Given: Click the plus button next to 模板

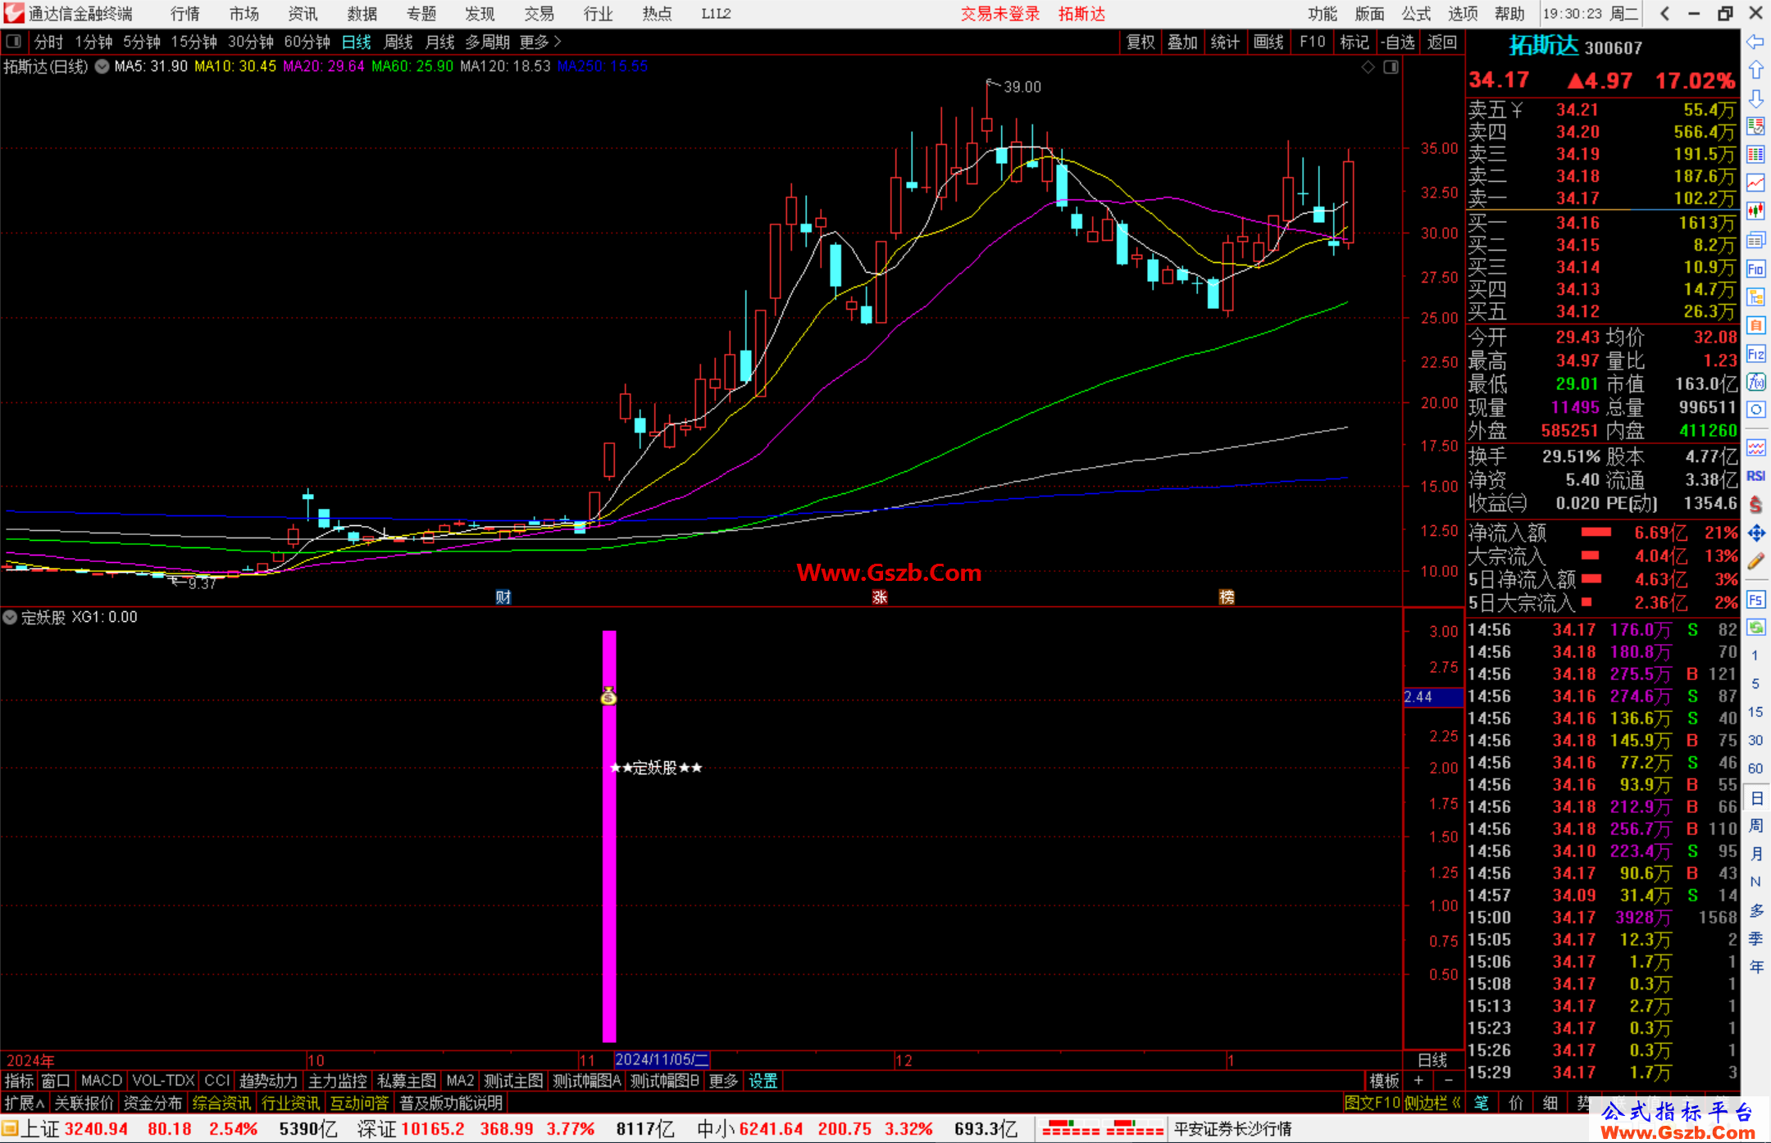Looking at the screenshot, I should click(1418, 1082).
